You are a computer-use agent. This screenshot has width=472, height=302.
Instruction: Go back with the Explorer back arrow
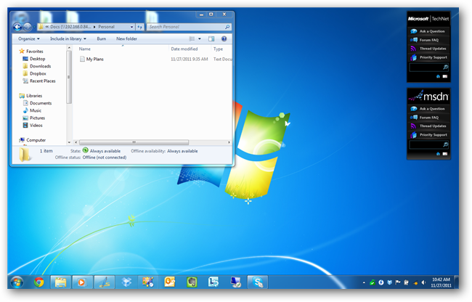[17, 27]
